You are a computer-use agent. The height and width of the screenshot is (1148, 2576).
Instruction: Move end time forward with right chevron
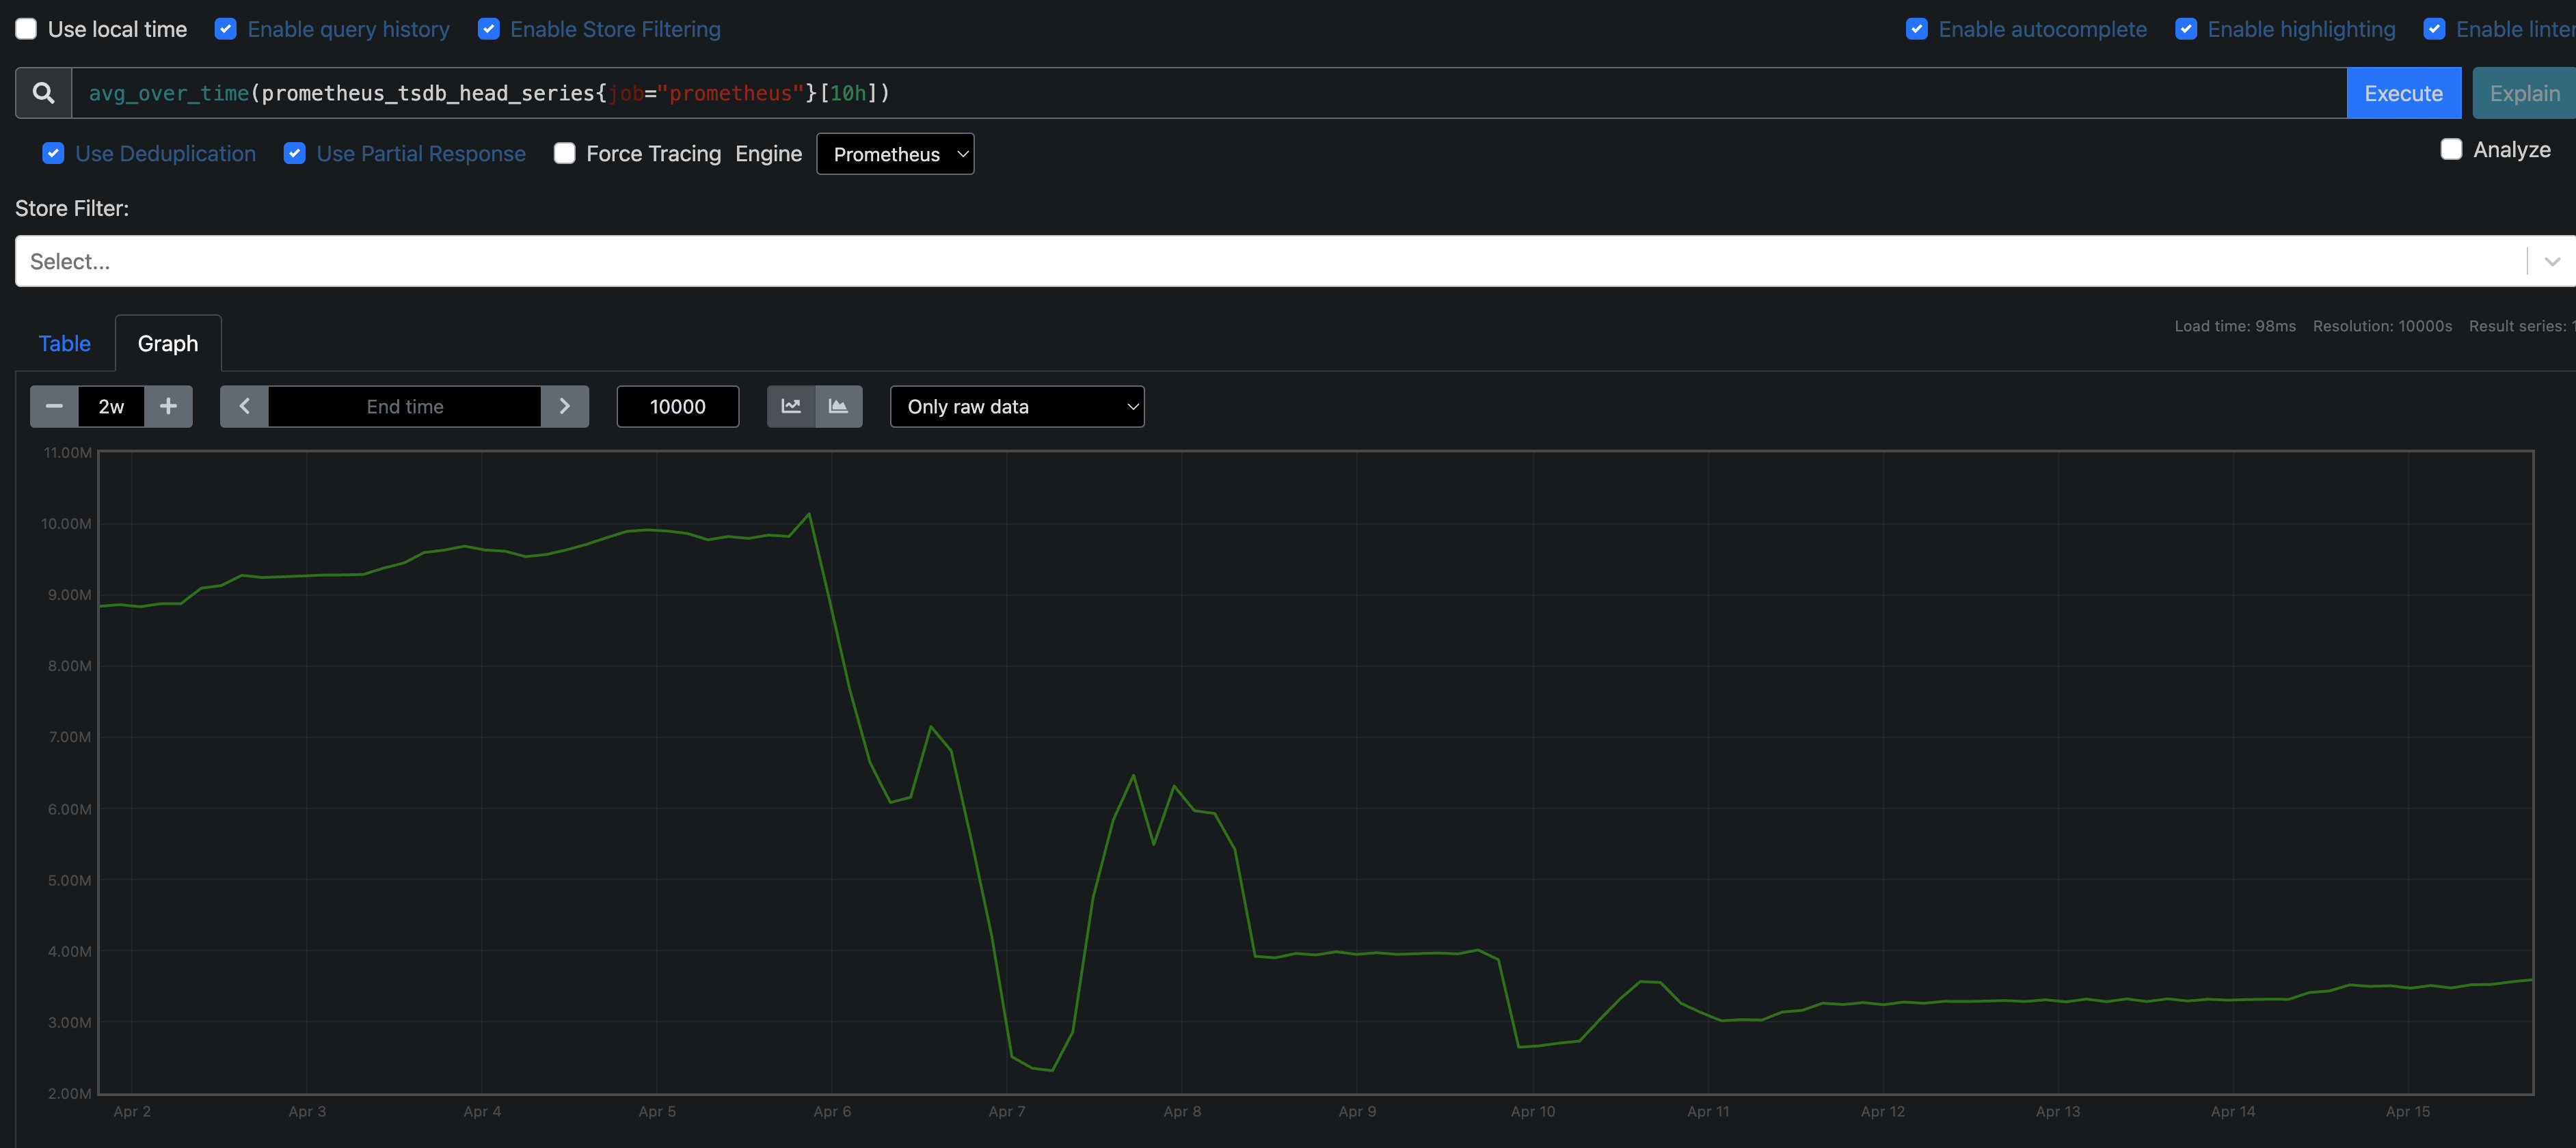(565, 407)
